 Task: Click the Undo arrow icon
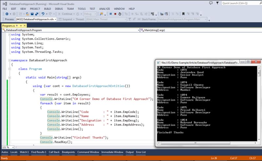coord(43,14)
